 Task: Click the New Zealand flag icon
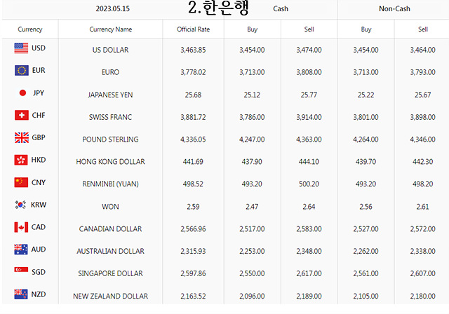tap(21, 294)
